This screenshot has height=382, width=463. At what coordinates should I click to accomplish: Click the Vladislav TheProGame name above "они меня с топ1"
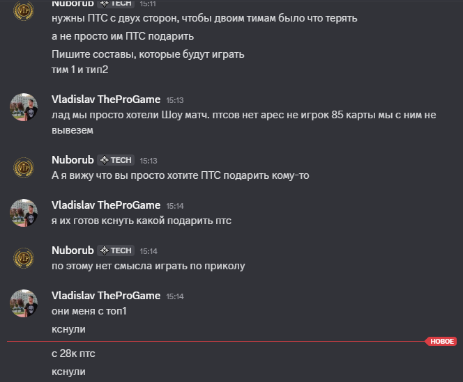[106, 296]
